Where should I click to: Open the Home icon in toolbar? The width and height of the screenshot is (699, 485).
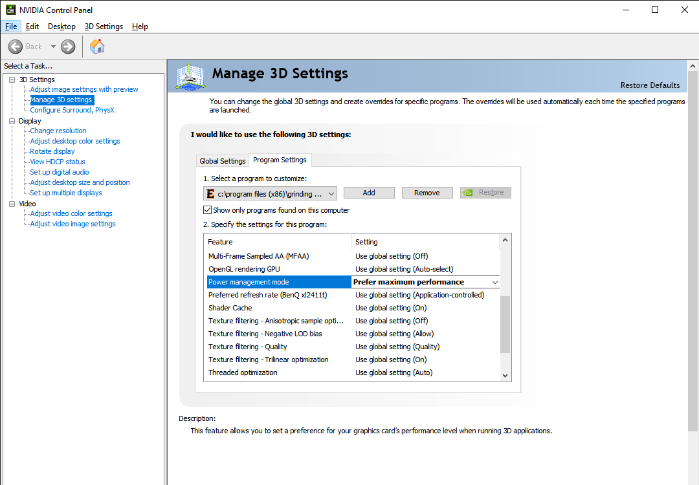pyautogui.click(x=96, y=47)
